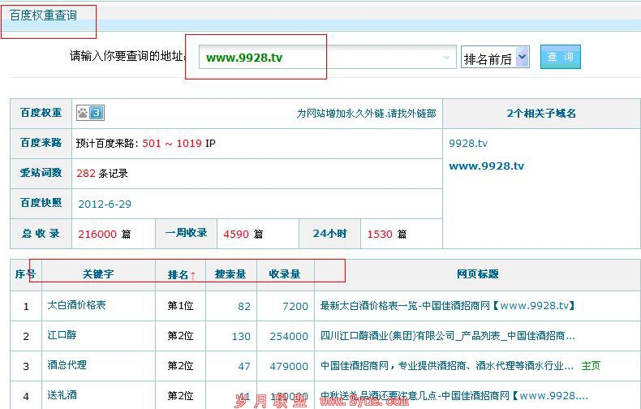This screenshot has width=641, height=409.
Task: Click the green 主页 link
Action: coord(591,366)
